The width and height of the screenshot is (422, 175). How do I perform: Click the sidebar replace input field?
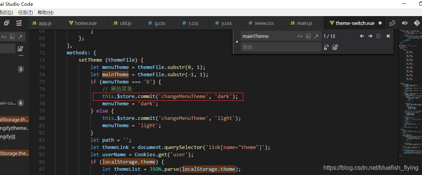tap(8, 49)
